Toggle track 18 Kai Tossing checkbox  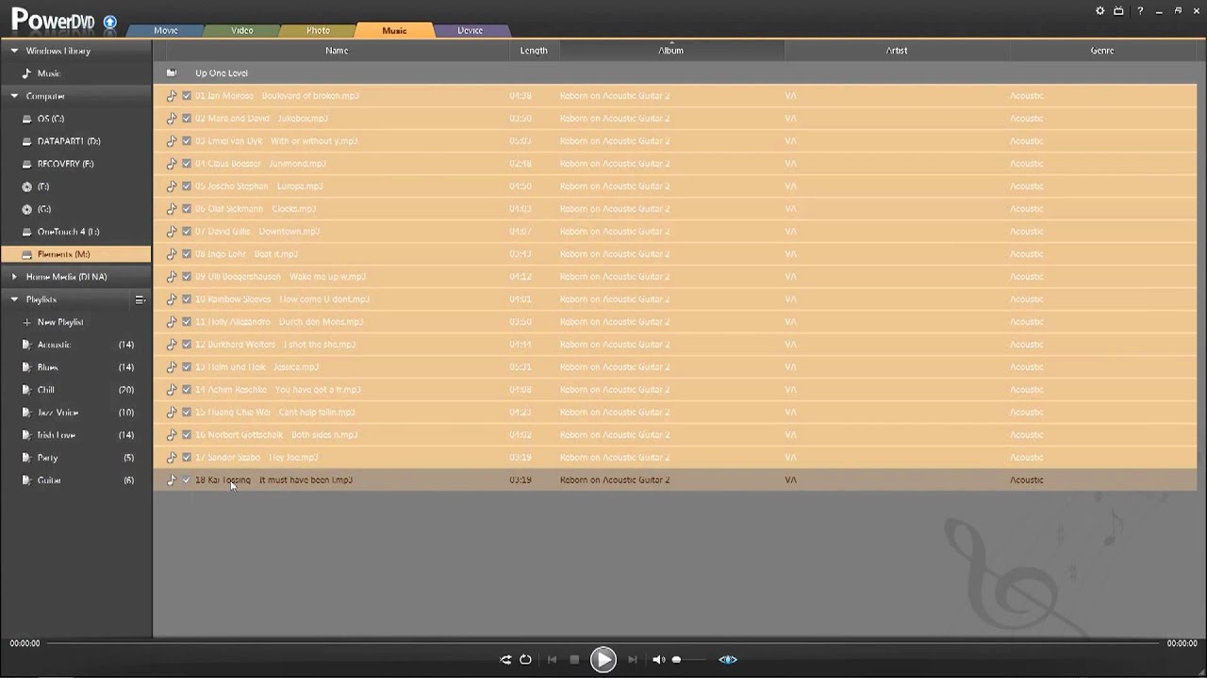click(187, 480)
